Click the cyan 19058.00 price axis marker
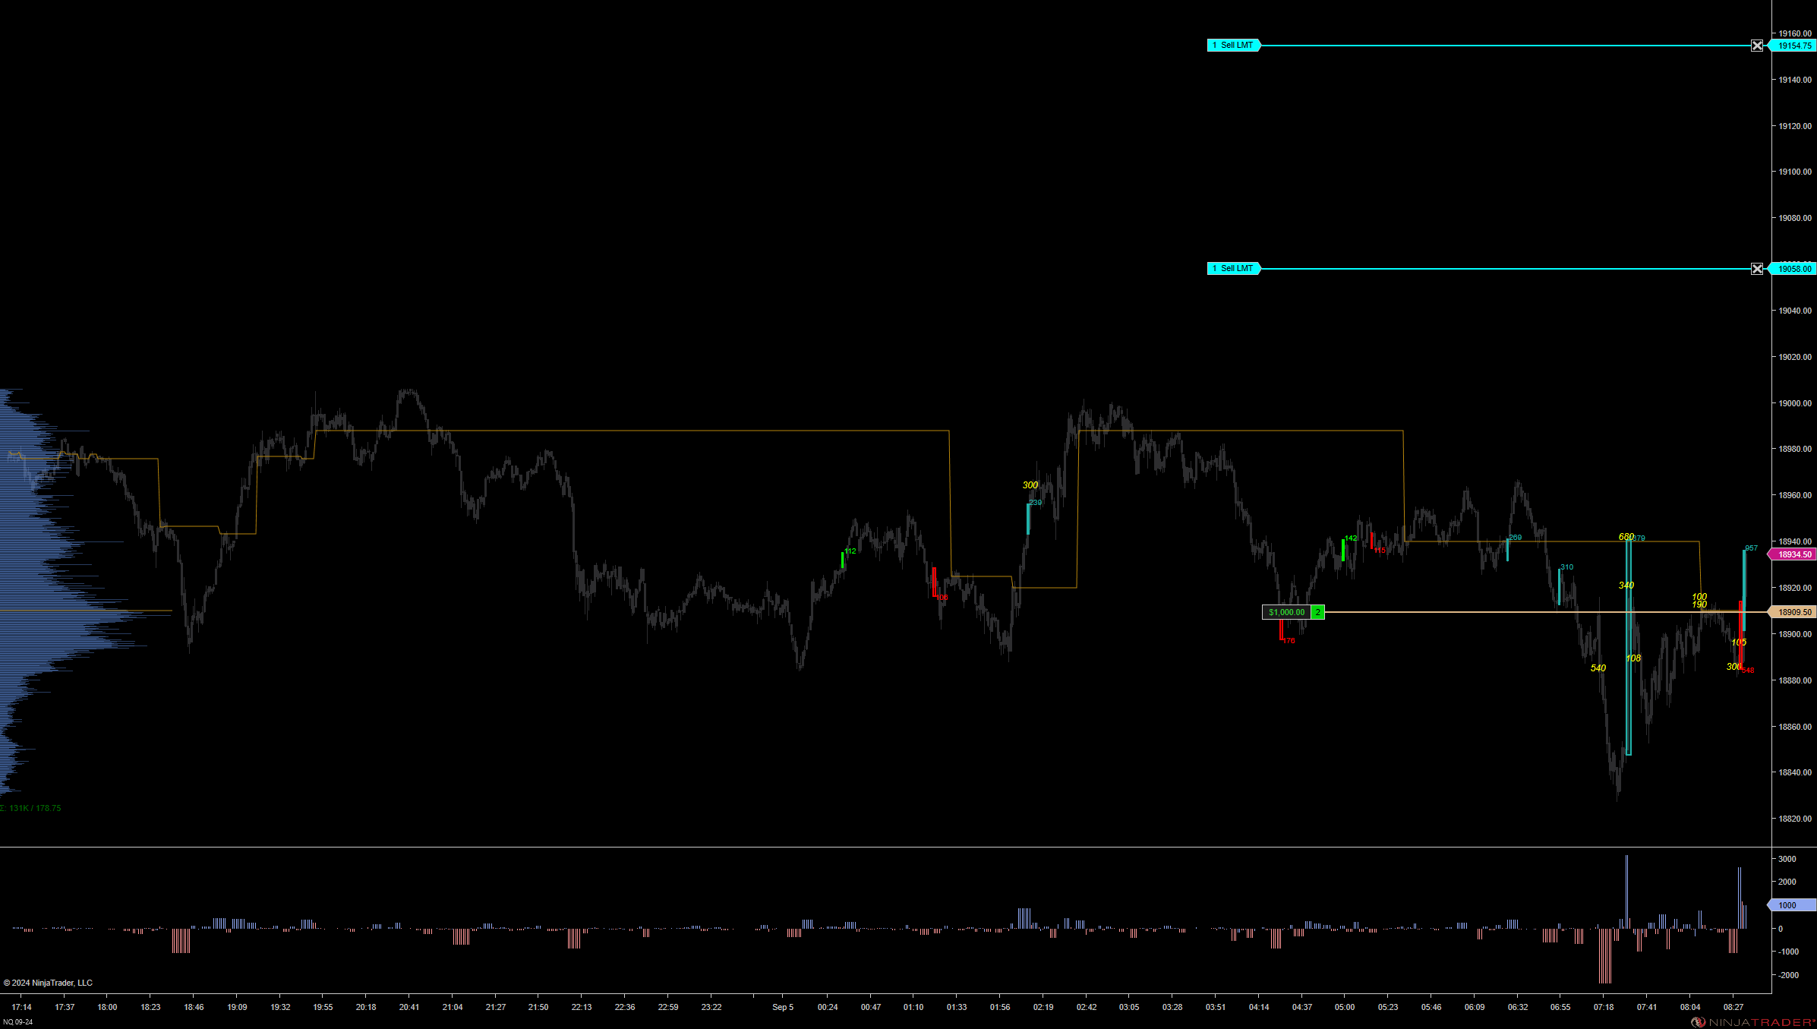The image size is (1817, 1029). (1793, 269)
